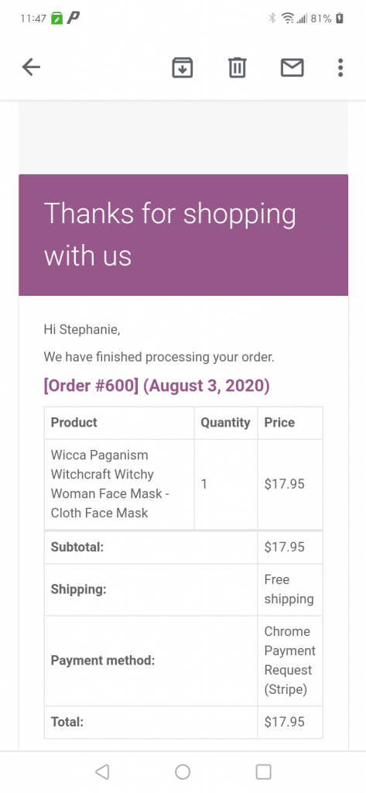Tap the Hi Stephanie greeting text
Screen dimensions: 366x793
tap(82, 330)
